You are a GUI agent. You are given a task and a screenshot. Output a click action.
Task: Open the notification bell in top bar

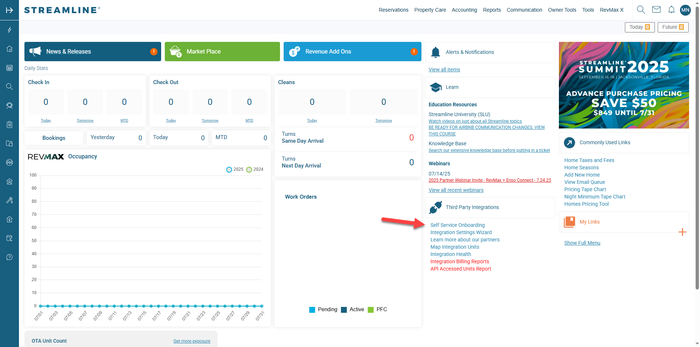[671, 10]
